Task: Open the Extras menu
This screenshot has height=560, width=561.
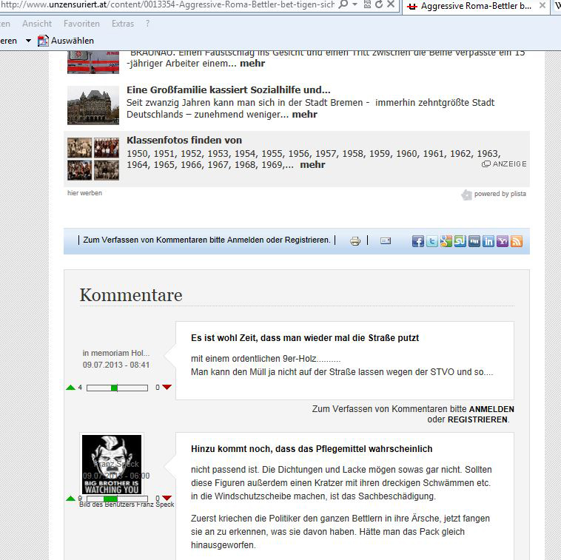Action: click(123, 24)
